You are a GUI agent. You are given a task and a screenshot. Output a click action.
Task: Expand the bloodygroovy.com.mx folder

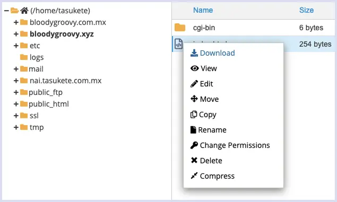pyautogui.click(x=16, y=22)
